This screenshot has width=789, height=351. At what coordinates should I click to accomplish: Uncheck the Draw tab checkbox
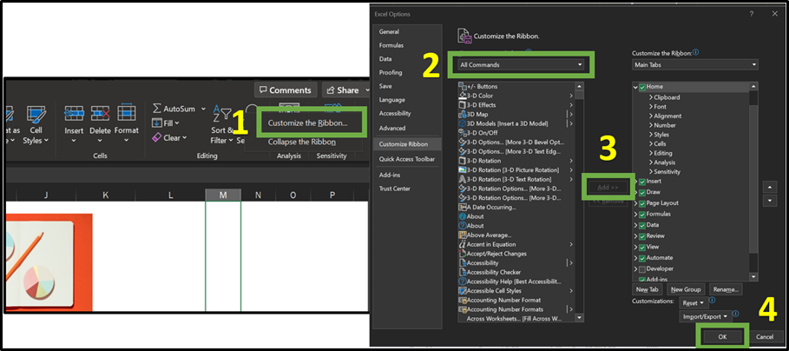[x=642, y=192]
